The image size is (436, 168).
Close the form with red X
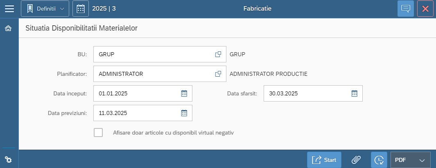click(425, 9)
